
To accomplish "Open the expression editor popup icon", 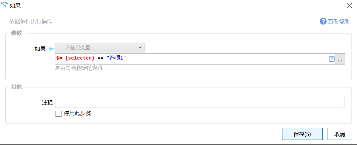I will [x=332, y=59].
